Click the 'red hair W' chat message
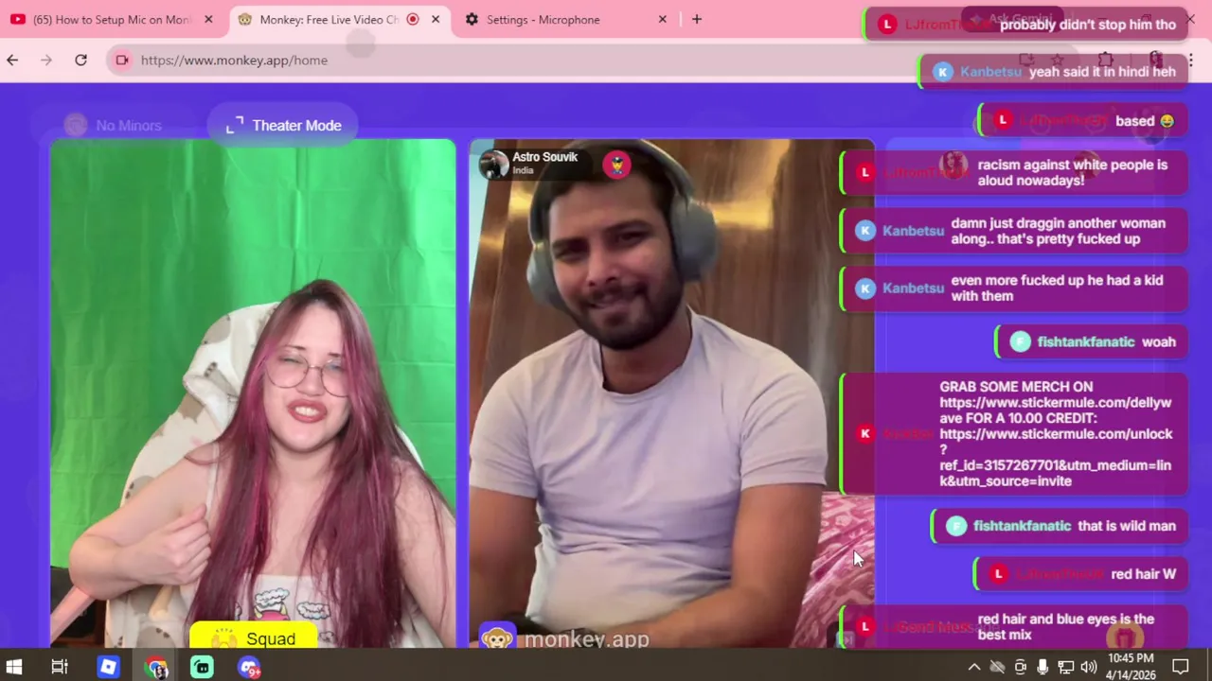The height and width of the screenshot is (681, 1212). [1144, 574]
